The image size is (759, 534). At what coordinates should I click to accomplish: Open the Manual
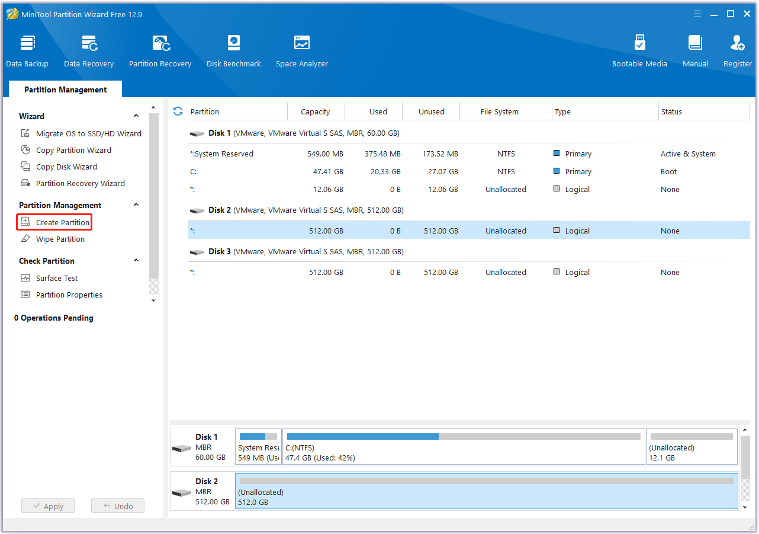[695, 52]
